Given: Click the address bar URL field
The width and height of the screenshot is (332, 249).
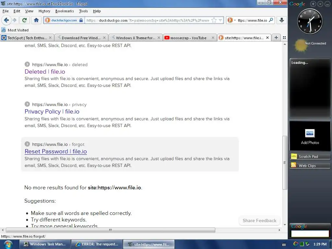Looking at the screenshot, I should 148,20.
